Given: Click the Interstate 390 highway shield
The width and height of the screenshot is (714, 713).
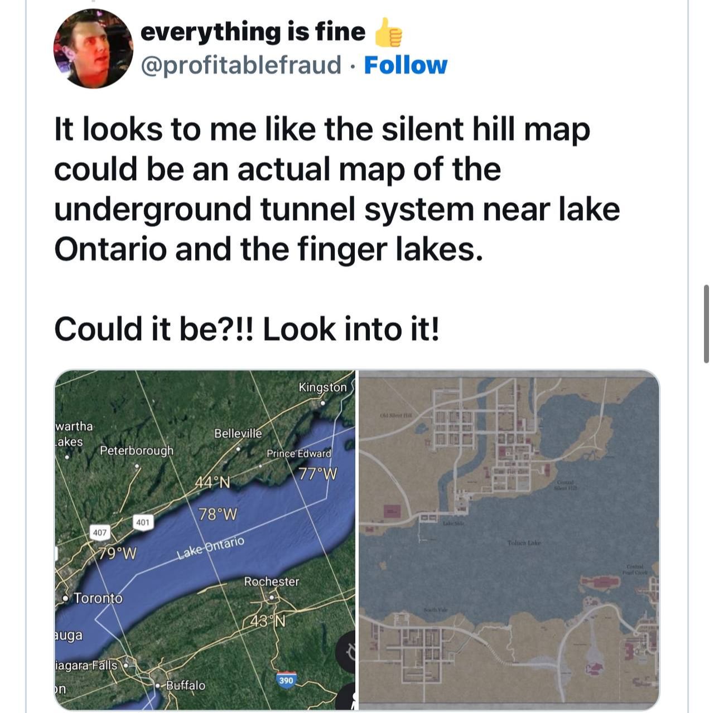Looking at the screenshot, I should pyautogui.click(x=286, y=681).
